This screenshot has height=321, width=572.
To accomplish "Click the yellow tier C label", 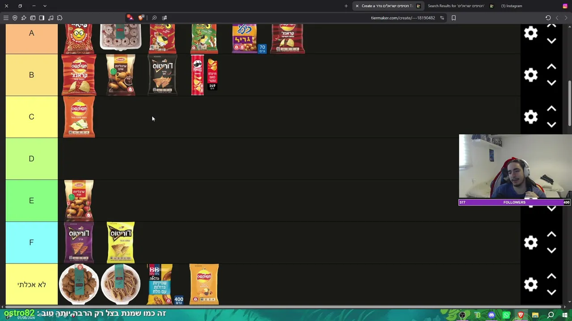I will click(31, 117).
